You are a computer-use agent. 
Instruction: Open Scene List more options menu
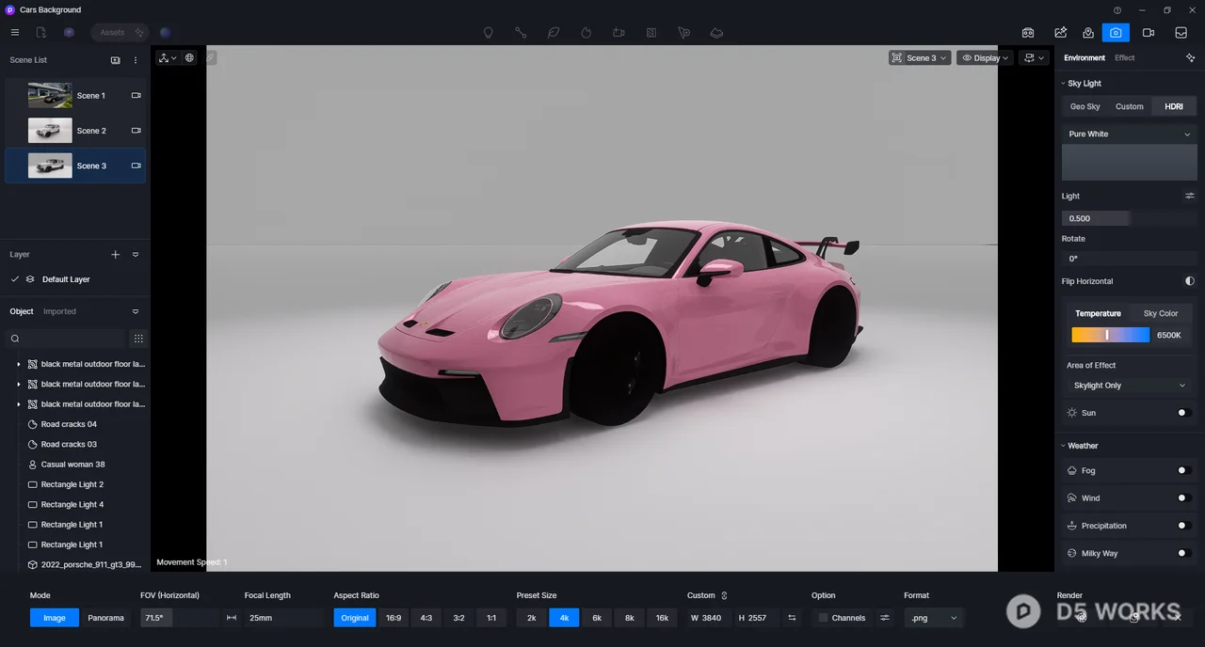[x=136, y=60]
